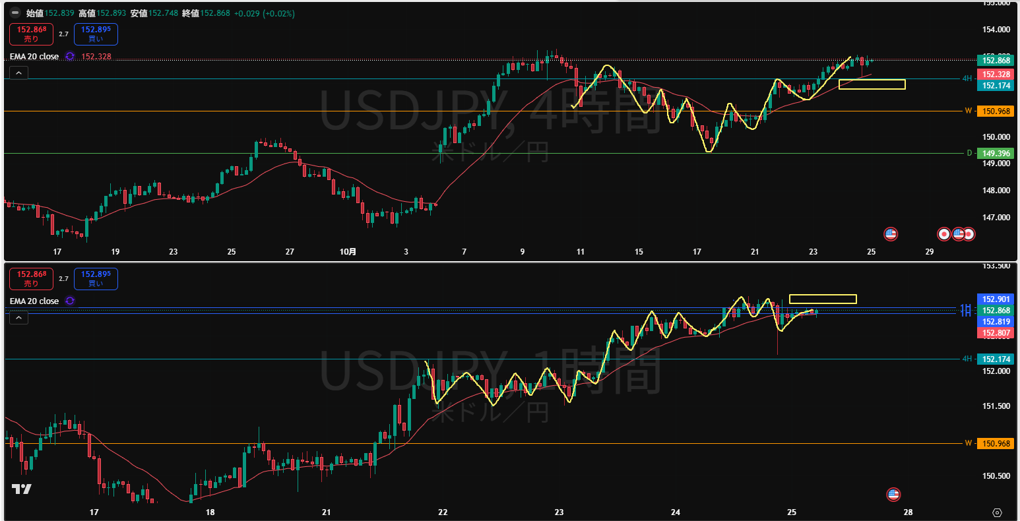Open the TradingView logo in bottom-left corner

coord(21,489)
